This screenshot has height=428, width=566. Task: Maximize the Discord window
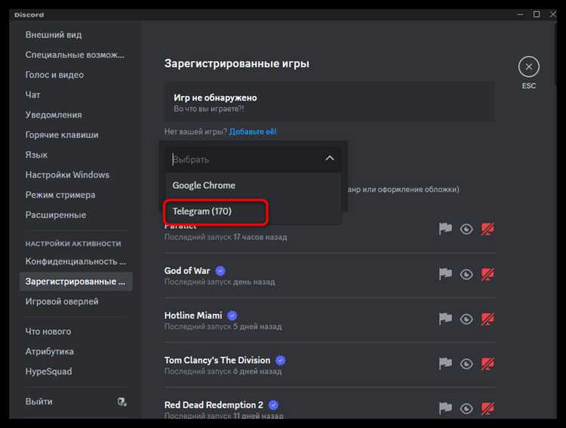click(537, 14)
